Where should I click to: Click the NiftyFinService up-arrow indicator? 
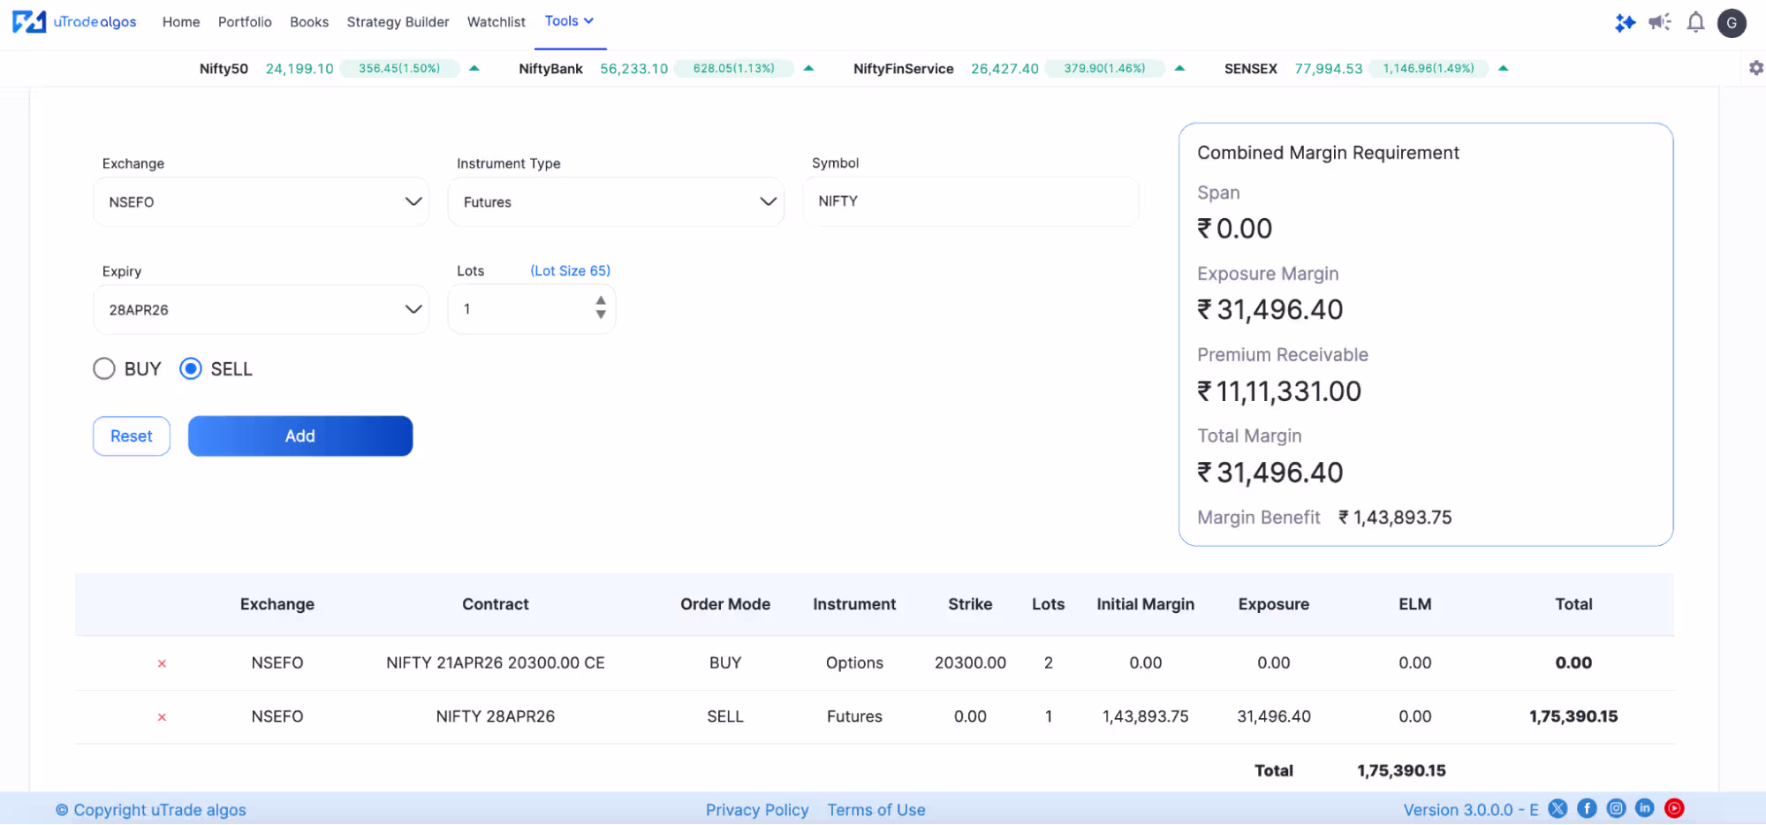[1179, 68]
